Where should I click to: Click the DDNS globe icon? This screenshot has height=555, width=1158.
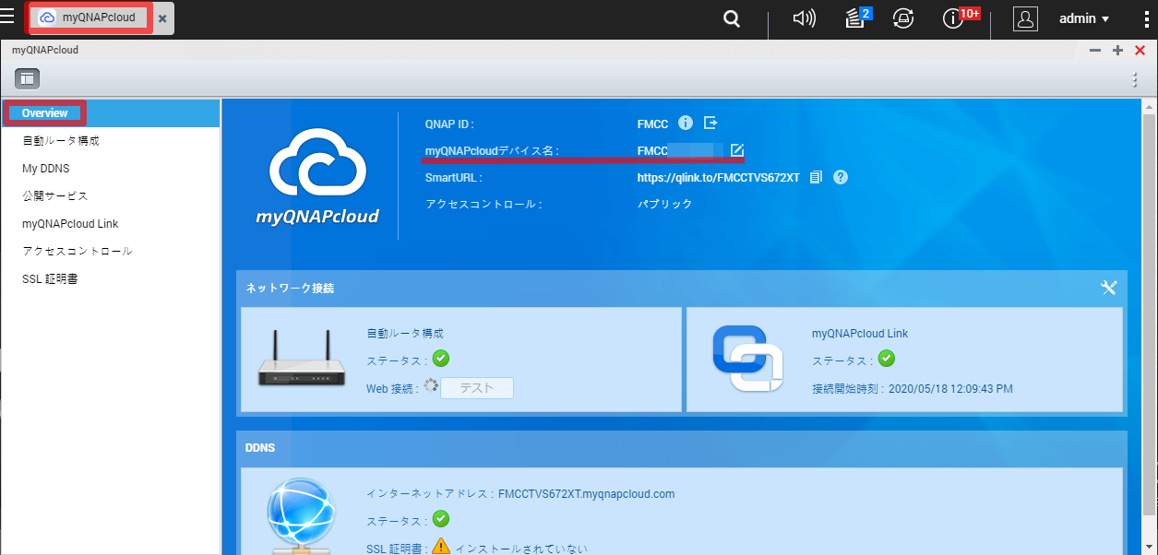point(302,516)
